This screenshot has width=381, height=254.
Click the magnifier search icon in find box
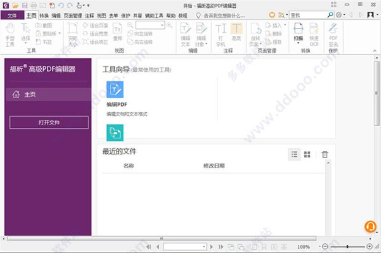(330, 15)
